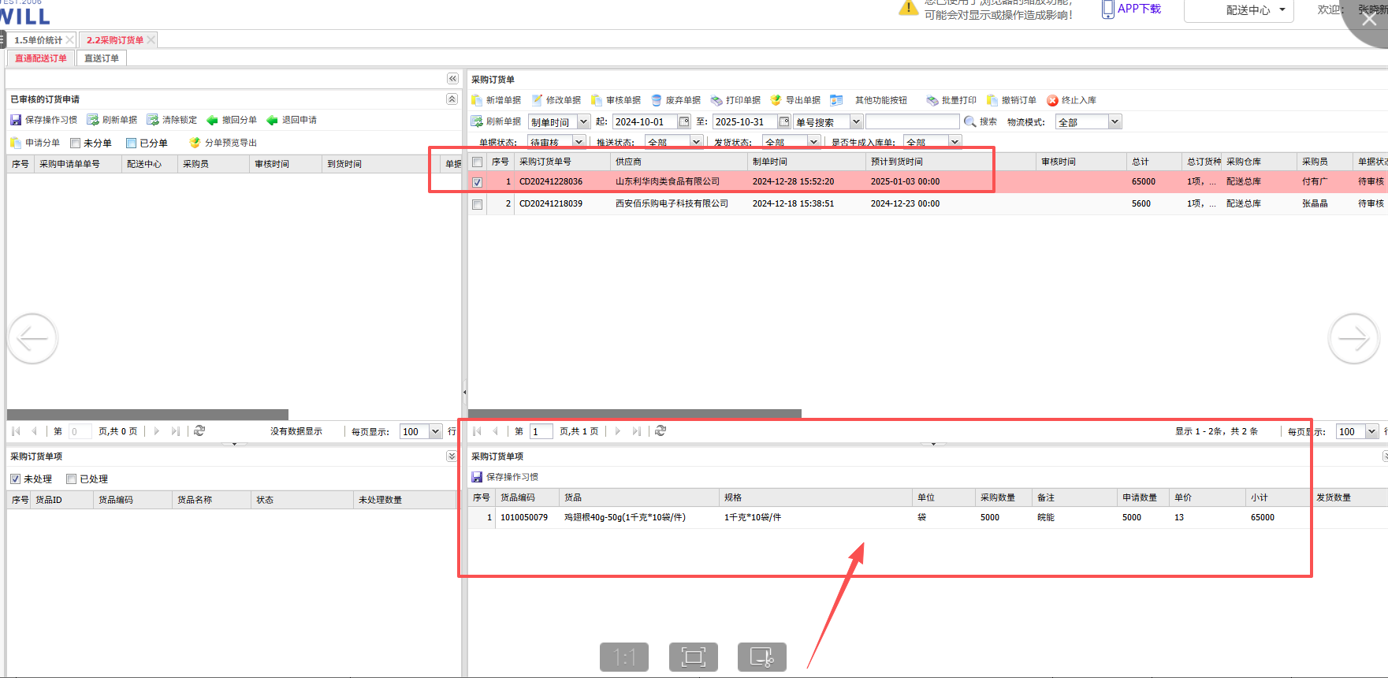Viewport: 1388px width, 678px height.
Task: Toggle the 已处理 checkbox
Action: pyautogui.click(x=72, y=479)
